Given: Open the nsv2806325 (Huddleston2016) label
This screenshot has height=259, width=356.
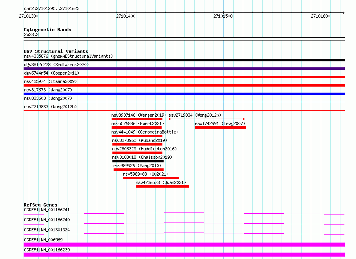Looking at the screenshot, I should [x=144, y=149].
